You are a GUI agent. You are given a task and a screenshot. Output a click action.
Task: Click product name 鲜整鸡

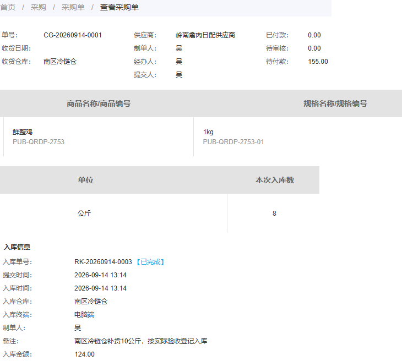tap(23, 132)
